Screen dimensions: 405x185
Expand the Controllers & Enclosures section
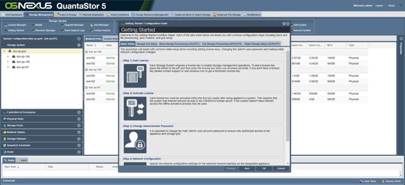point(79,112)
